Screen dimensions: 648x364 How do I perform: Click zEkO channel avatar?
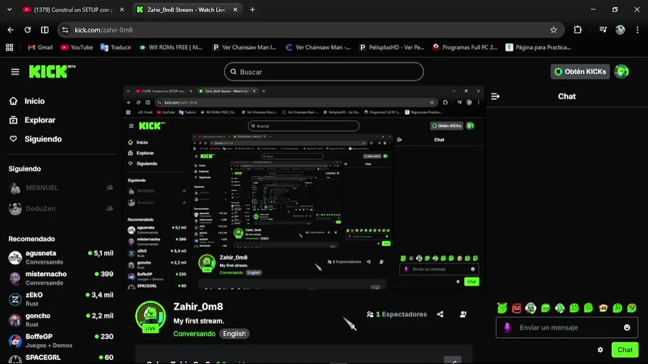pyautogui.click(x=15, y=299)
